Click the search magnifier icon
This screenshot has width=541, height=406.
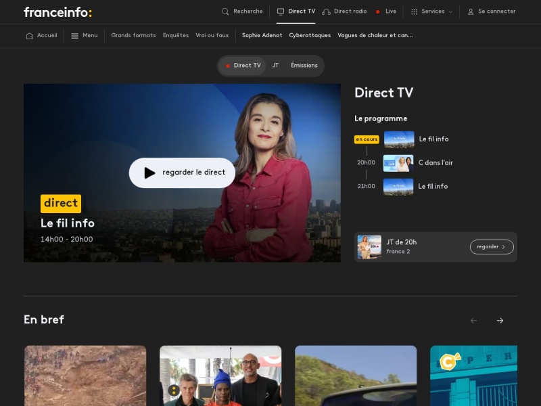225,12
